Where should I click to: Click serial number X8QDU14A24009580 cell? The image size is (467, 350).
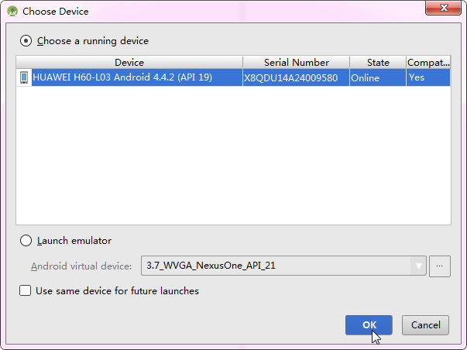(290, 77)
